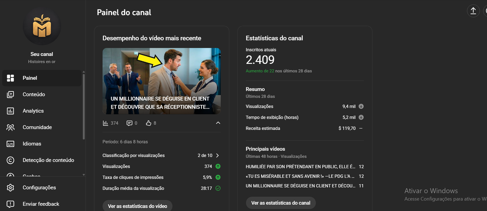Click the Visualizações label under Resumo
The image size is (487, 211).
(x=260, y=106)
